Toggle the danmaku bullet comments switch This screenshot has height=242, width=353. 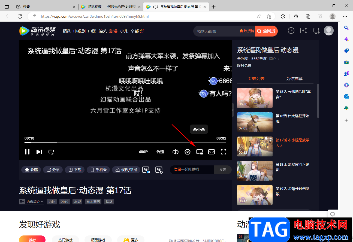click(146, 170)
